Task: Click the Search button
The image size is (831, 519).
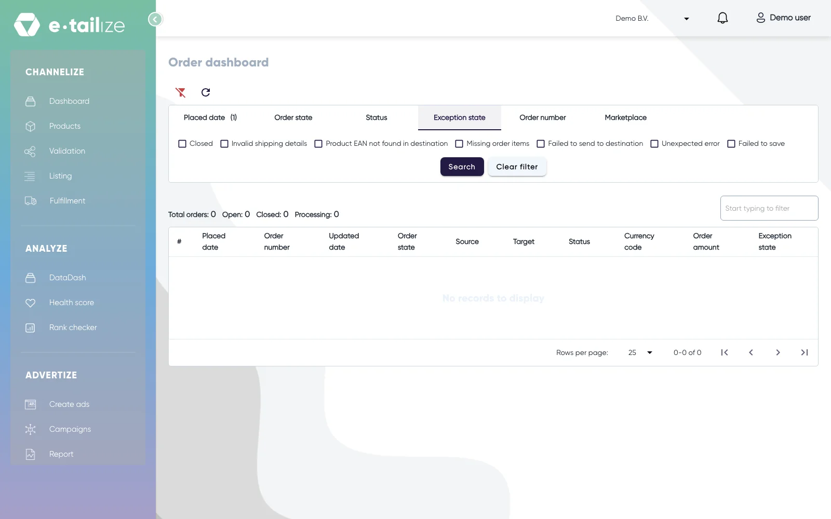Action: click(x=462, y=167)
